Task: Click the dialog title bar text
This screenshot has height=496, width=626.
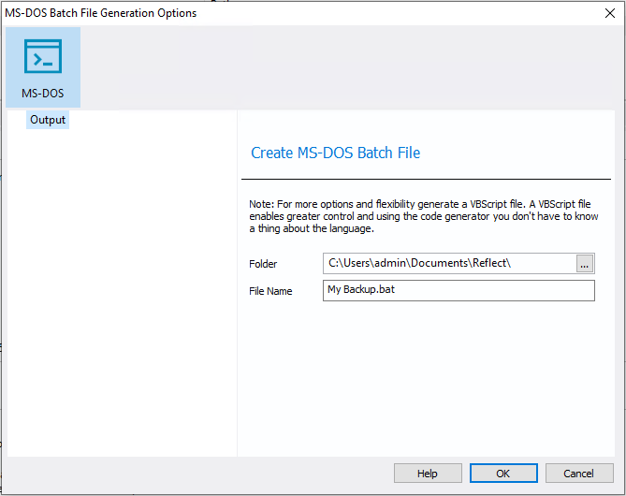Action: click(x=101, y=13)
